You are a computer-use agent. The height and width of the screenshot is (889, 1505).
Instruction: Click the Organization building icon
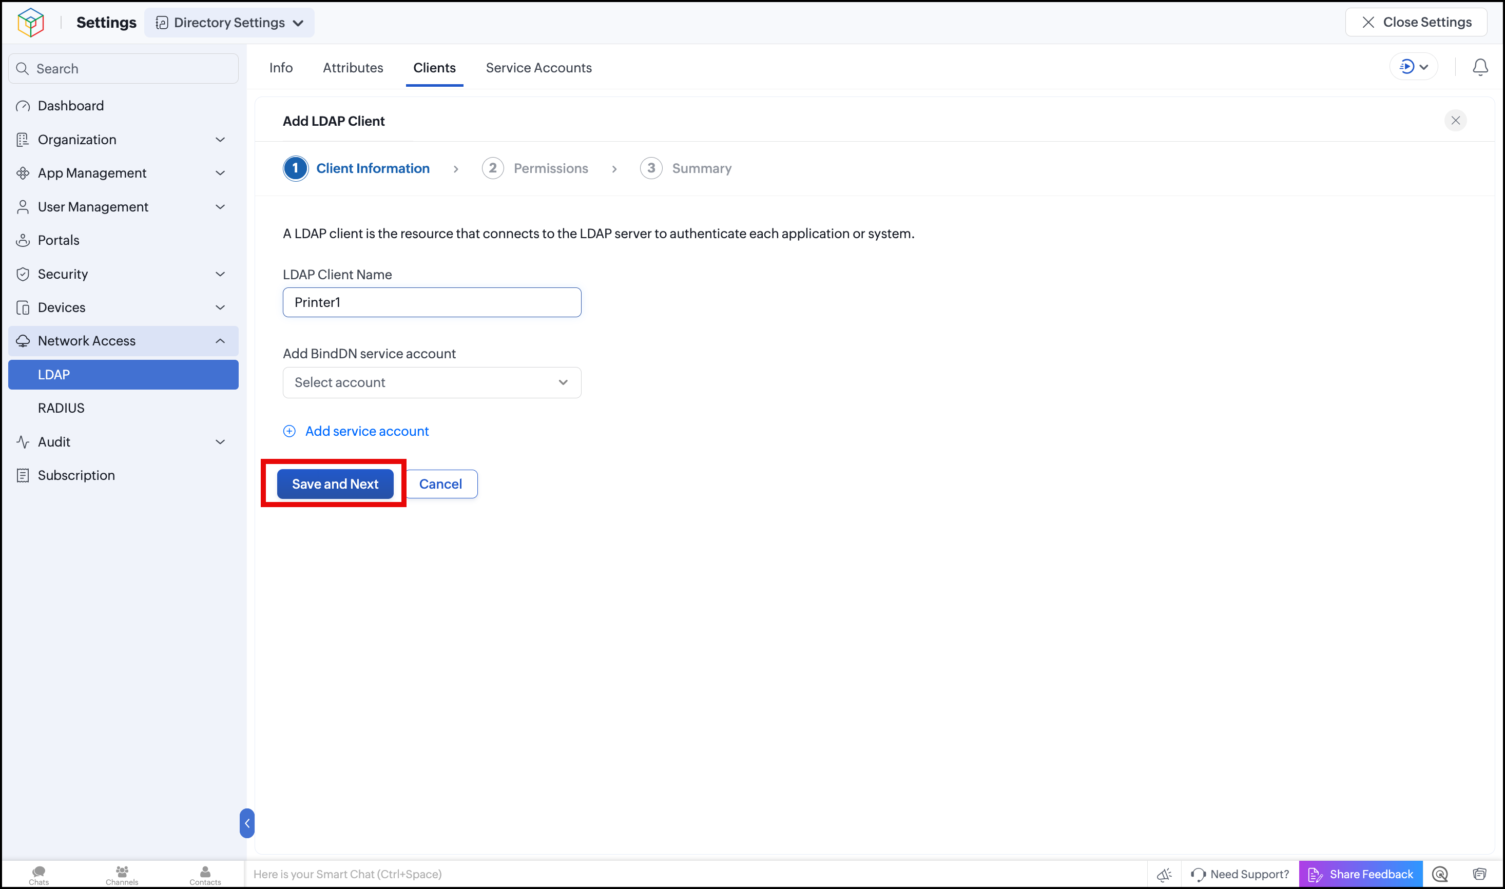[x=23, y=140]
